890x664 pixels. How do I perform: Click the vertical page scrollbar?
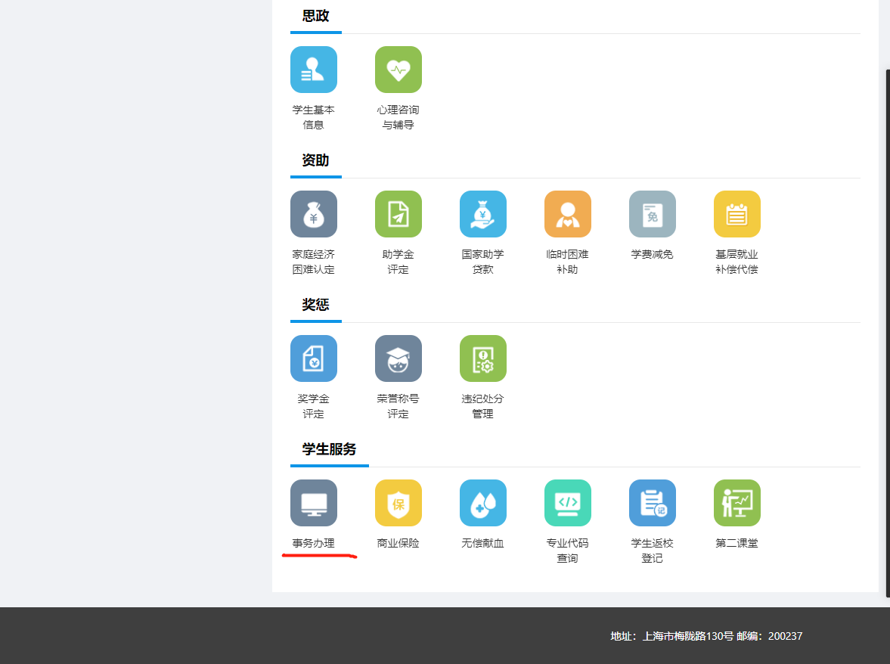[x=887, y=333]
